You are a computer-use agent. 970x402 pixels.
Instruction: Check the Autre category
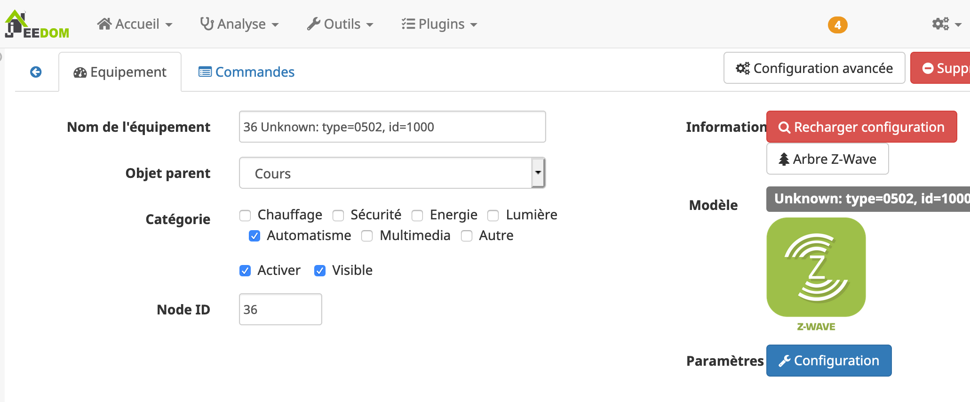tap(467, 236)
